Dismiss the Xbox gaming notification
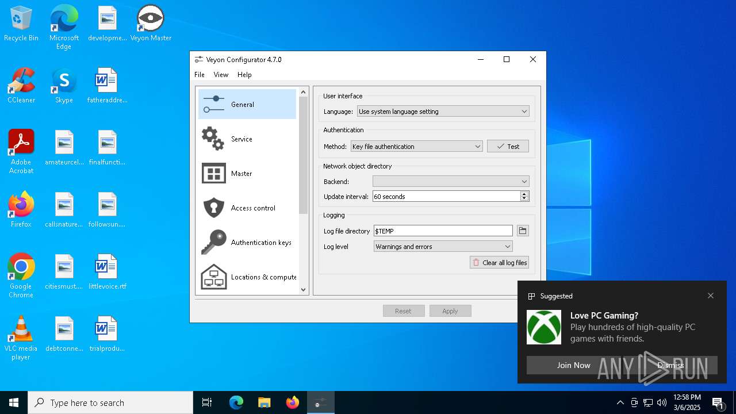The height and width of the screenshot is (414, 736). pyautogui.click(x=670, y=365)
